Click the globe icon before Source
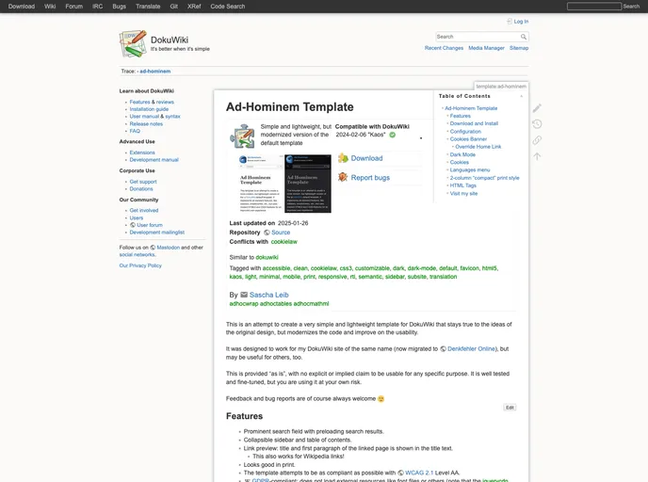 tap(267, 233)
